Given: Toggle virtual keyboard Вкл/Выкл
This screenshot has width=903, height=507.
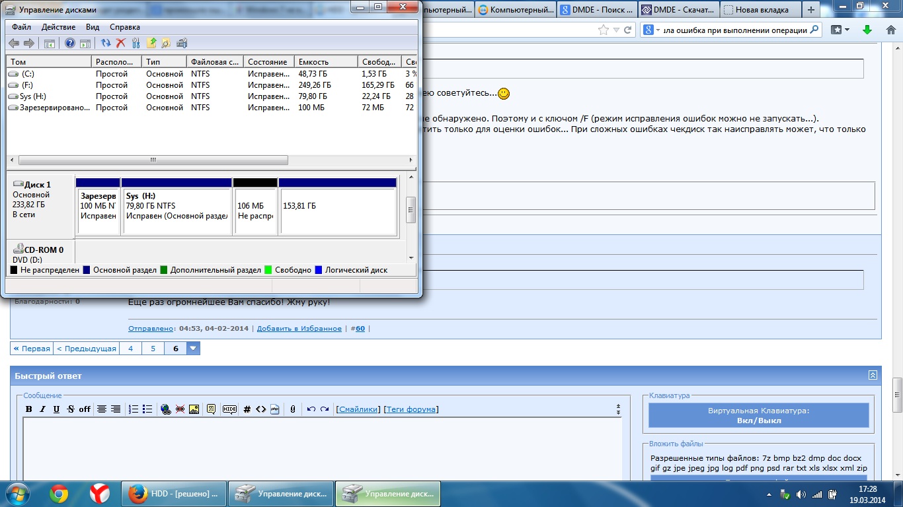Looking at the screenshot, I should click(758, 416).
